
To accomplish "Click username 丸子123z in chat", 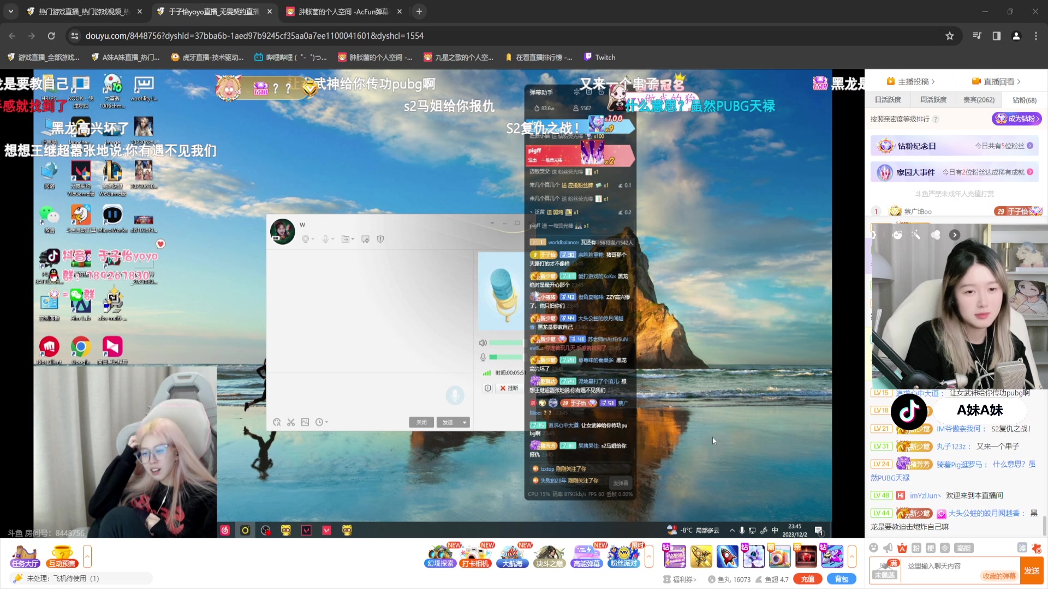I will [952, 447].
